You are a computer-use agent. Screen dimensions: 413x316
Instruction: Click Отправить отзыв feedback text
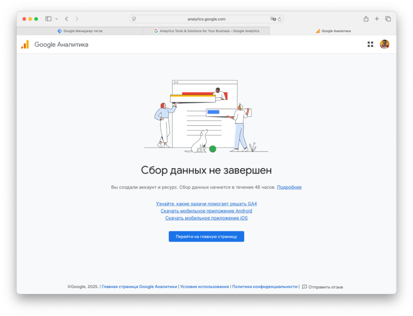click(x=325, y=287)
